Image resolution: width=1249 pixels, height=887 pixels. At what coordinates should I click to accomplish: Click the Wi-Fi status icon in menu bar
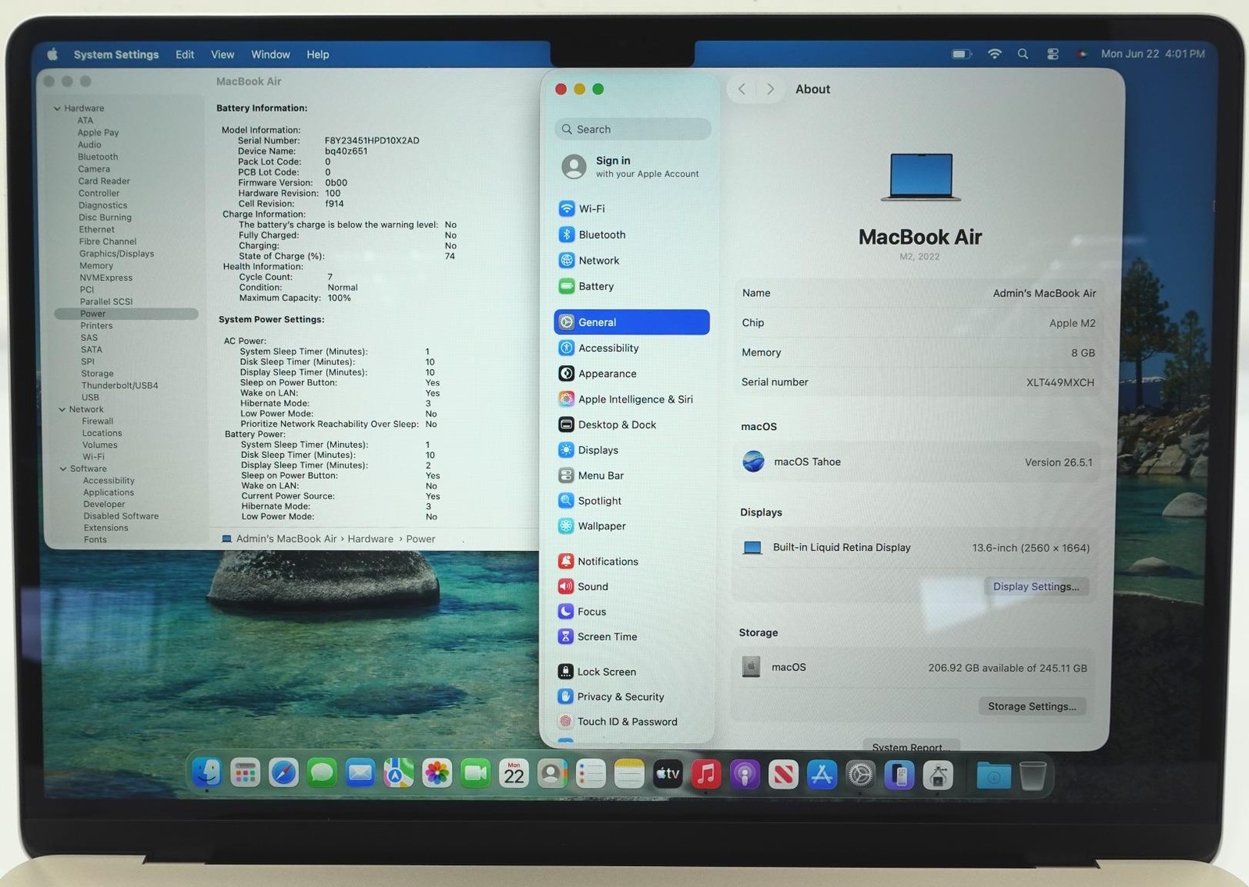[x=995, y=54]
